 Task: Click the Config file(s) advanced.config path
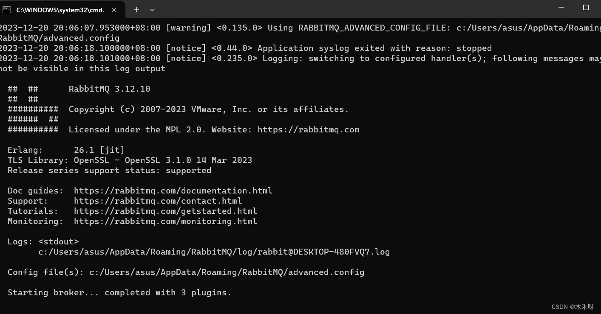pyautogui.click(x=227, y=272)
